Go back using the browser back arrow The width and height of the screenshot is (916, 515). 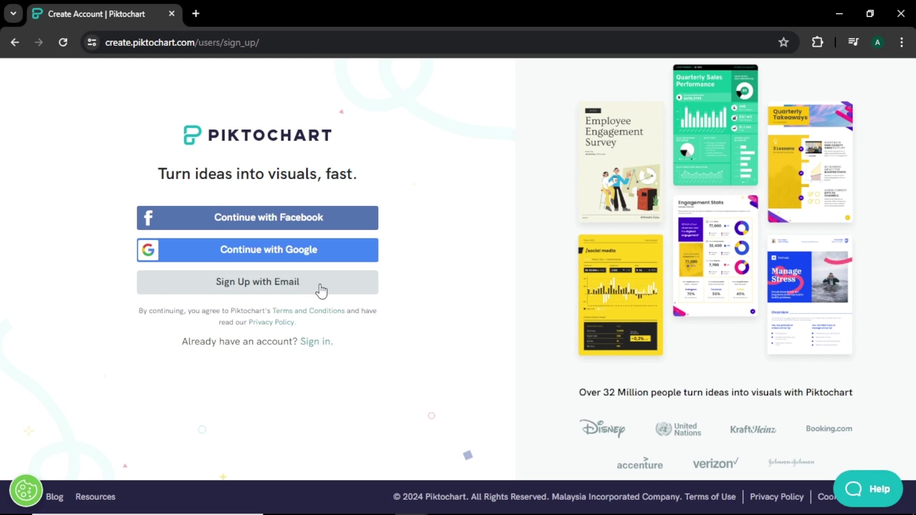15,42
